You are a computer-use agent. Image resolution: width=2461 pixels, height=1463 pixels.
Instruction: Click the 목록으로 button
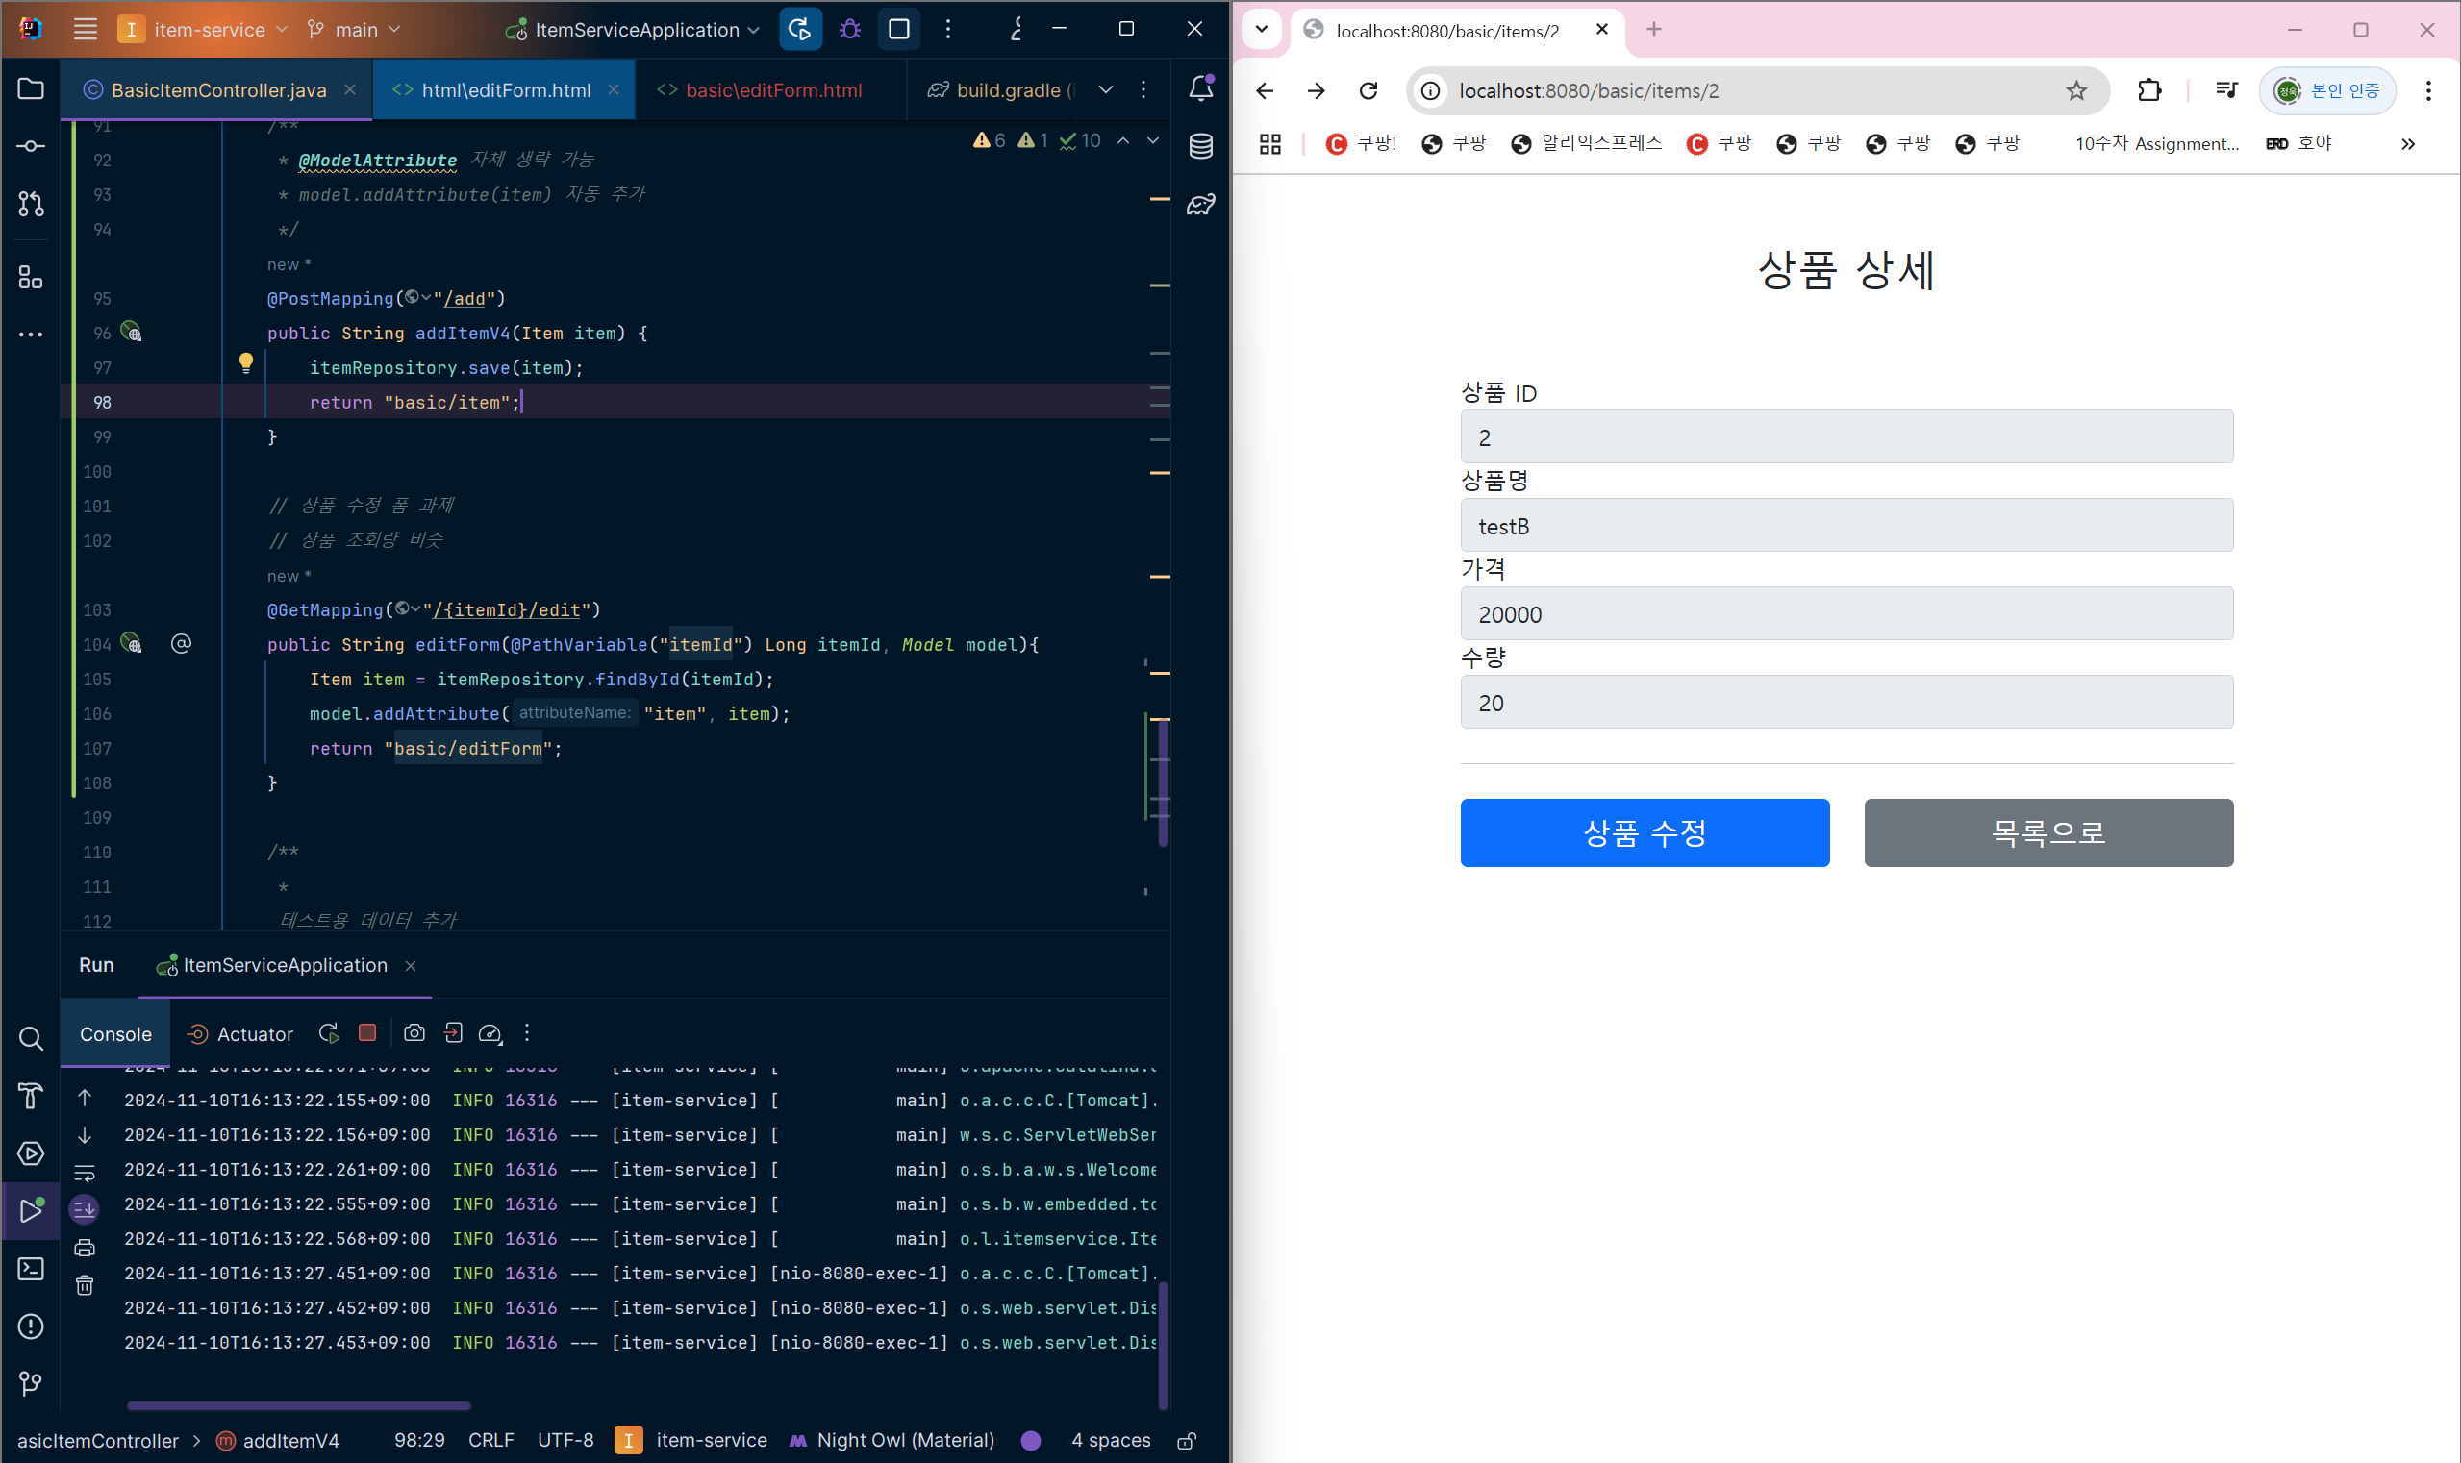tap(2048, 833)
